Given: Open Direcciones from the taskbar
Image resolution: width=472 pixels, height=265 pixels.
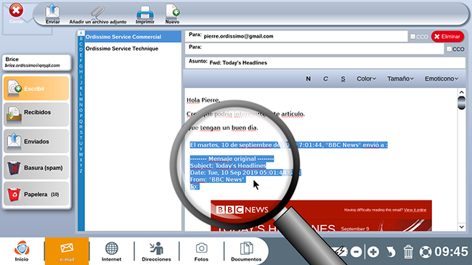Looking at the screenshot, I should tap(156, 251).
